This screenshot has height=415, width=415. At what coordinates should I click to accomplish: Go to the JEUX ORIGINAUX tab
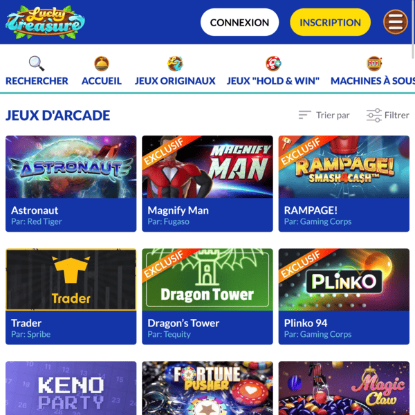(x=175, y=81)
